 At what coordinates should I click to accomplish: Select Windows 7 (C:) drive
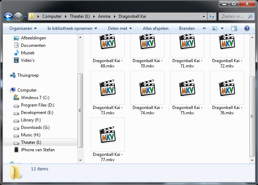pyautogui.click(x=35, y=98)
